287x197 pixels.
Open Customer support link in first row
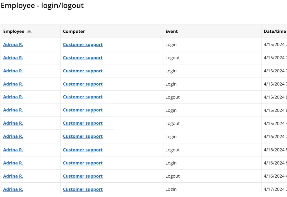click(x=83, y=44)
